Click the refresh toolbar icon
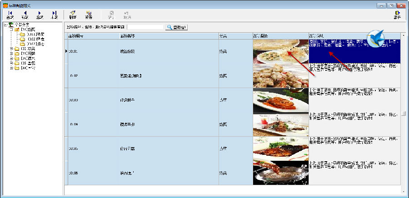This screenshot has height=198, width=409. 73,15
